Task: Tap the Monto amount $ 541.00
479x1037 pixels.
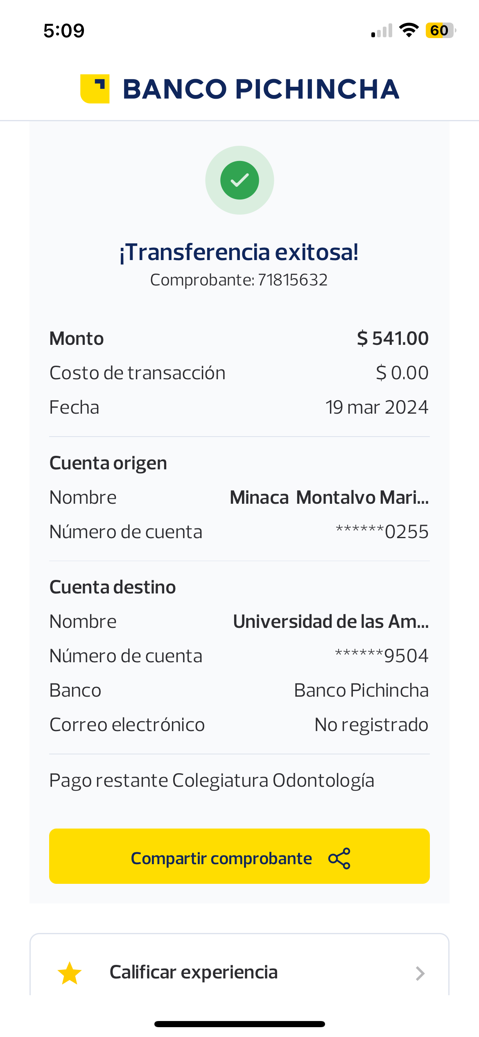Action: tap(393, 339)
